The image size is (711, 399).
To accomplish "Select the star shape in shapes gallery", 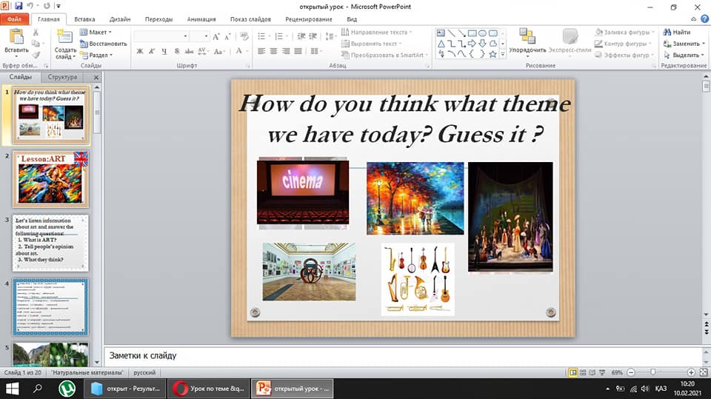I will [493, 53].
